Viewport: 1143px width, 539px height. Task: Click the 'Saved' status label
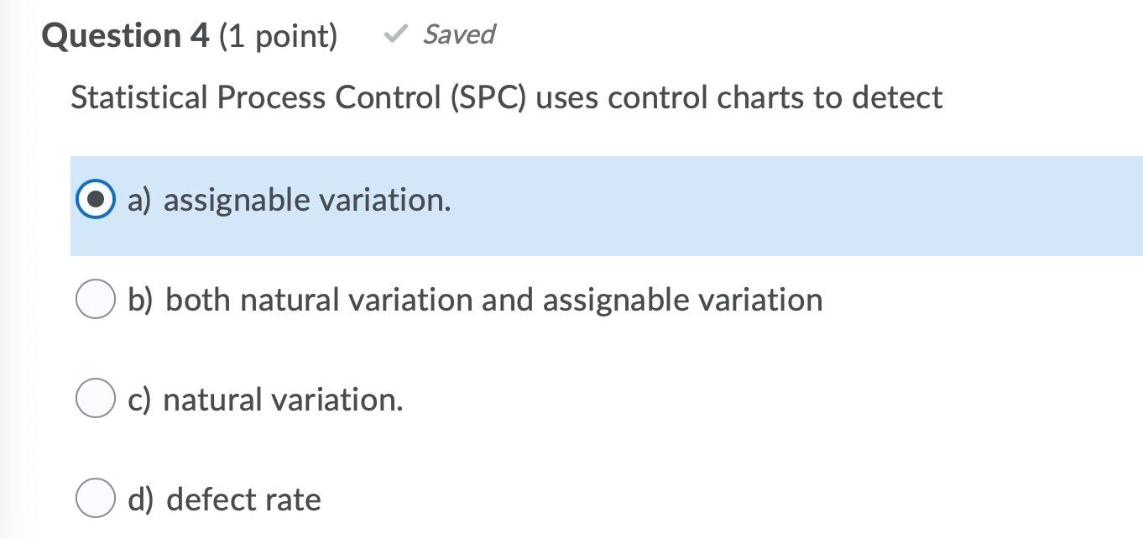458,34
